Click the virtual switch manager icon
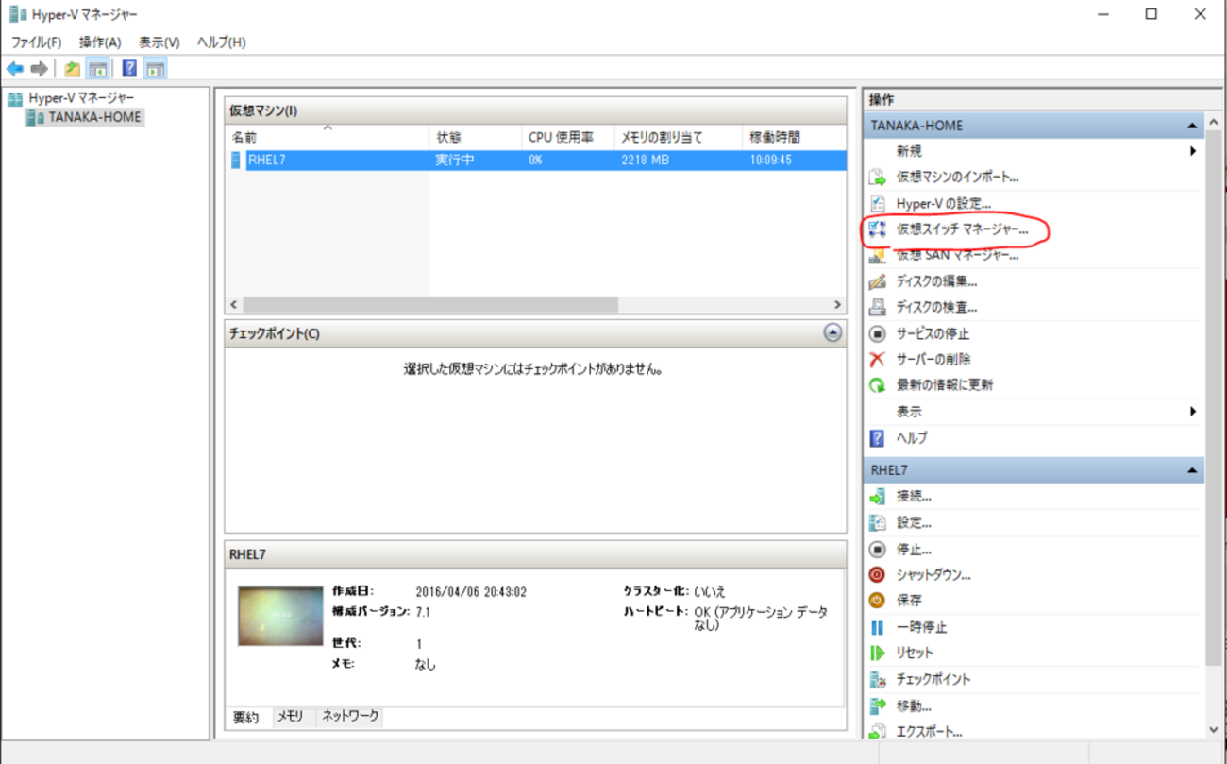 [877, 229]
